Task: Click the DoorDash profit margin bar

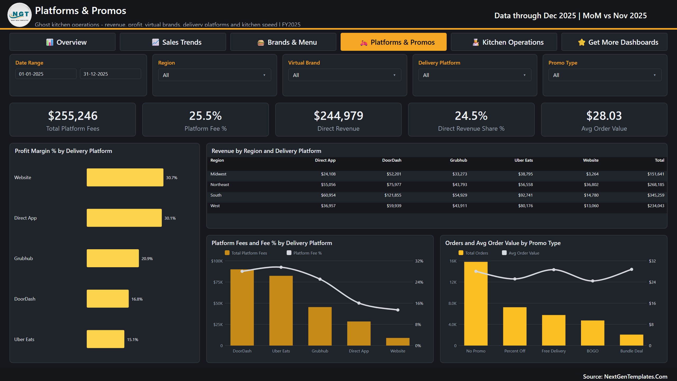Action: point(108,299)
